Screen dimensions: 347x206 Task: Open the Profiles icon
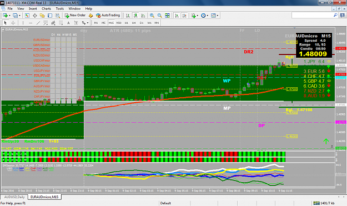coord(15,16)
